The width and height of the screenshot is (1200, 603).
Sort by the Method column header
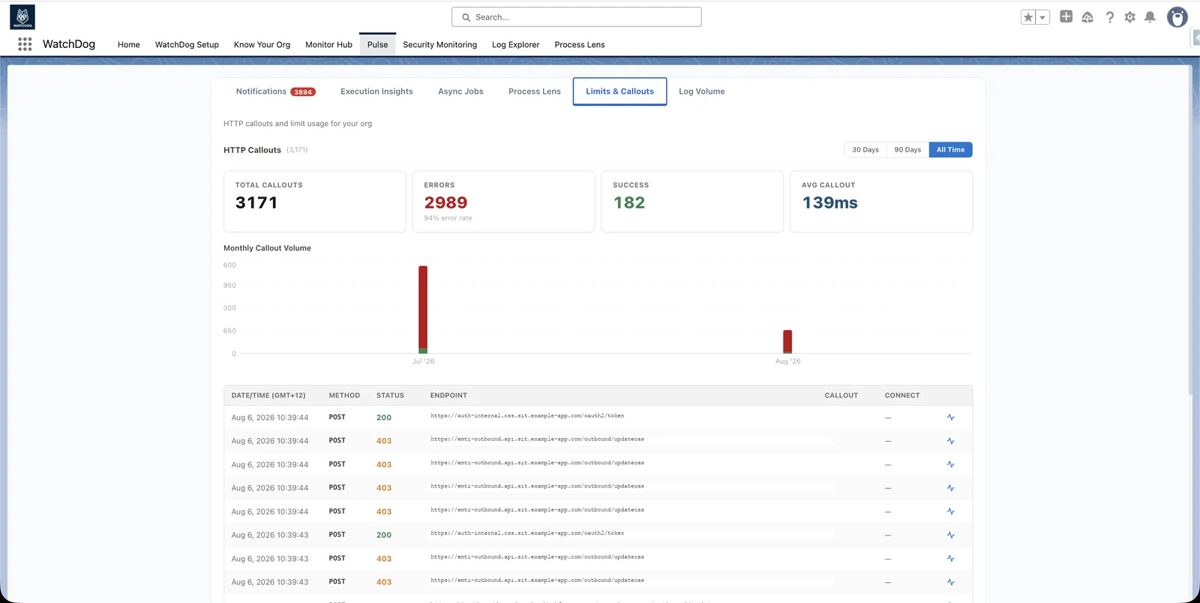(344, 395)
